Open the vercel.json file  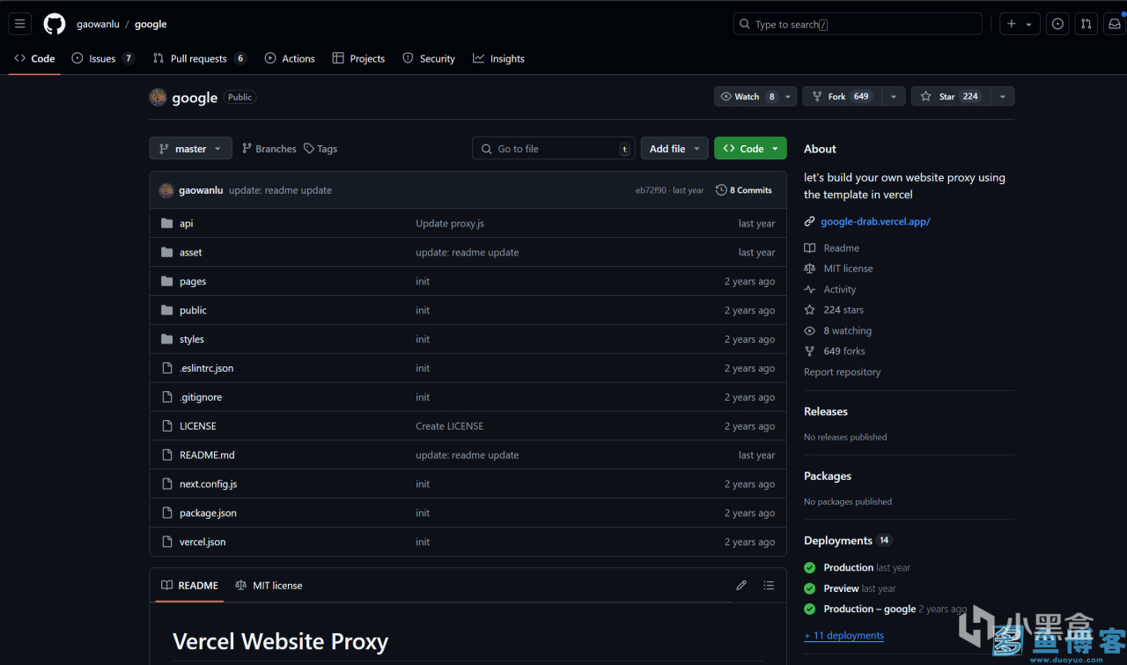203,542
